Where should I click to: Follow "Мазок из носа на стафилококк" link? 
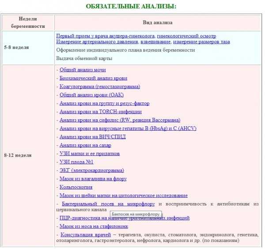point(94,226)
